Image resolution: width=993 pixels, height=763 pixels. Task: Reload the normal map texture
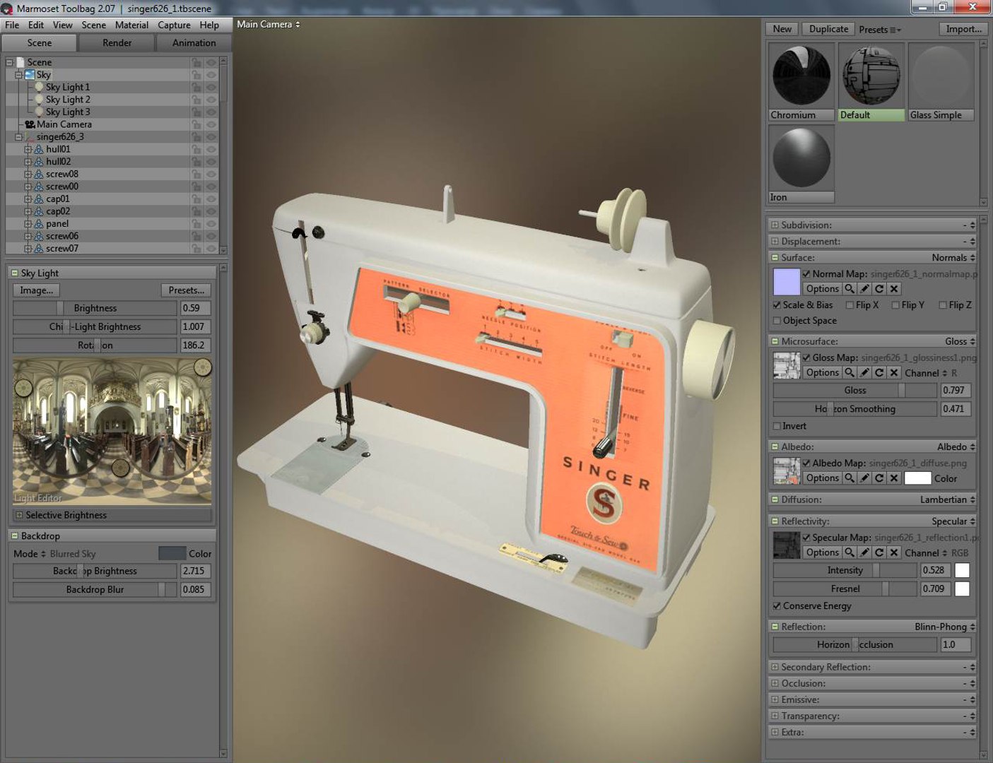point(879,289)
